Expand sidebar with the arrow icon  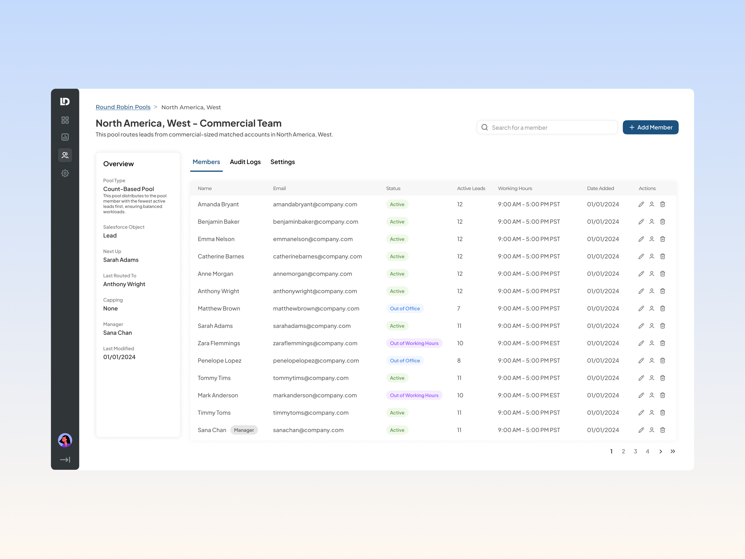(x=65, y=460)
